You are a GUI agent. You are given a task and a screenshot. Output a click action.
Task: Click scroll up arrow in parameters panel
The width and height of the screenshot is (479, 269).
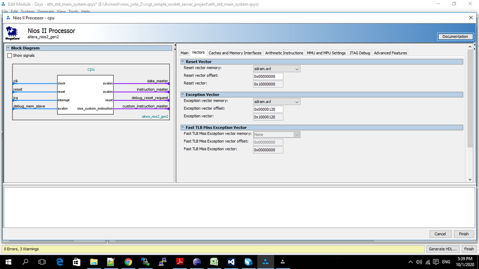pos(470,46)
